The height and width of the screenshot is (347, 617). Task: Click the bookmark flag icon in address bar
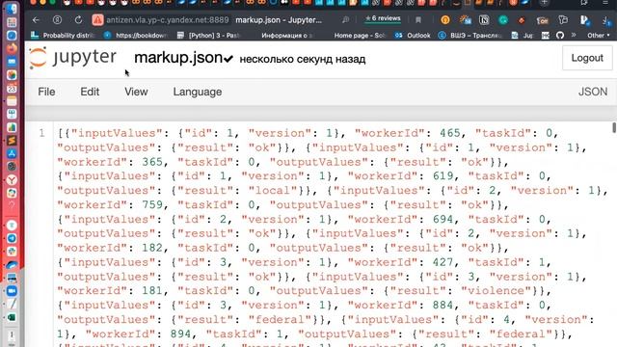pyautogui.click(x=418, y=19)
